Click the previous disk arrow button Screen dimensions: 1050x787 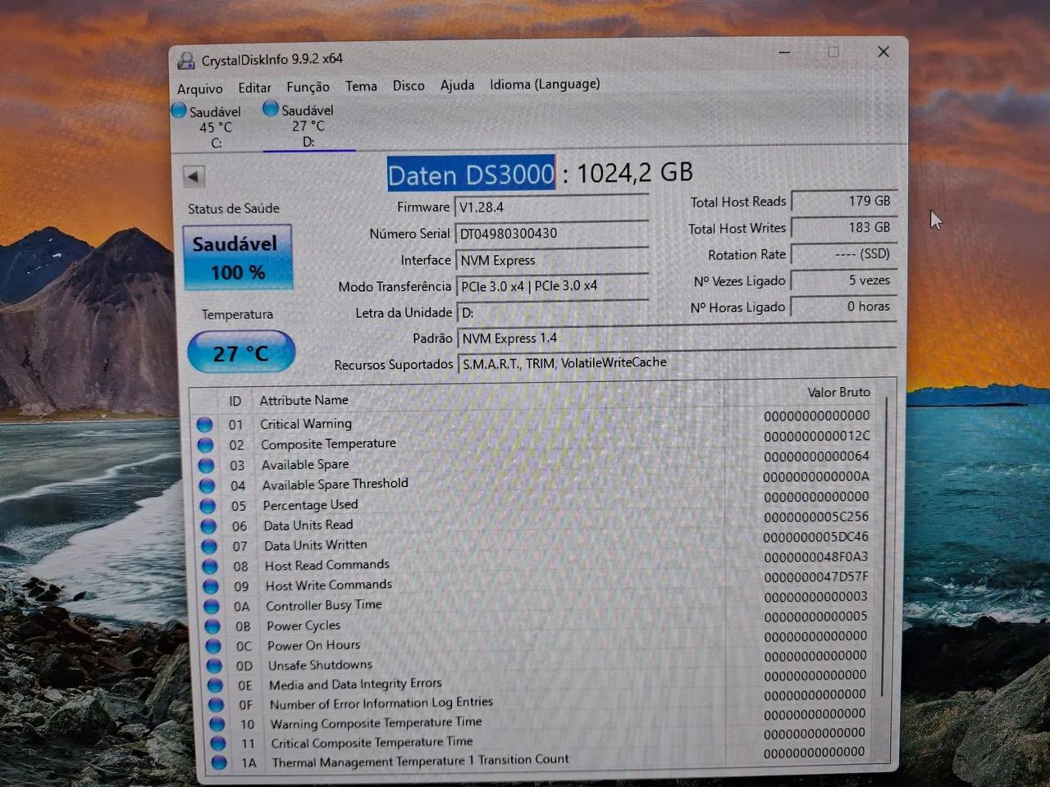tap(194, 176)
